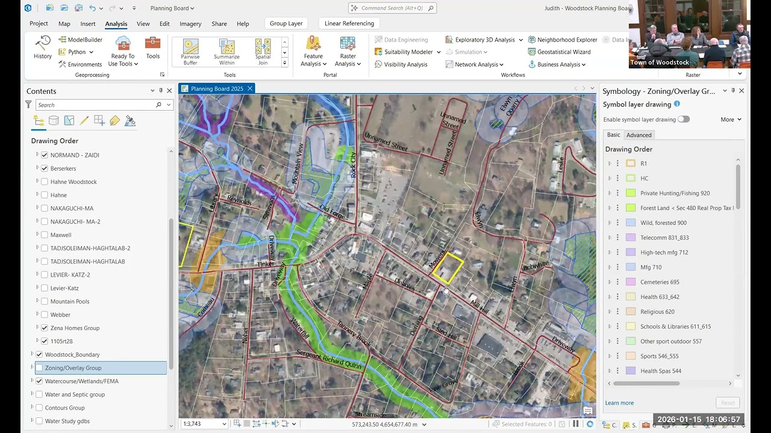Open the Share ribbon tab

click(x=219, y=23)
